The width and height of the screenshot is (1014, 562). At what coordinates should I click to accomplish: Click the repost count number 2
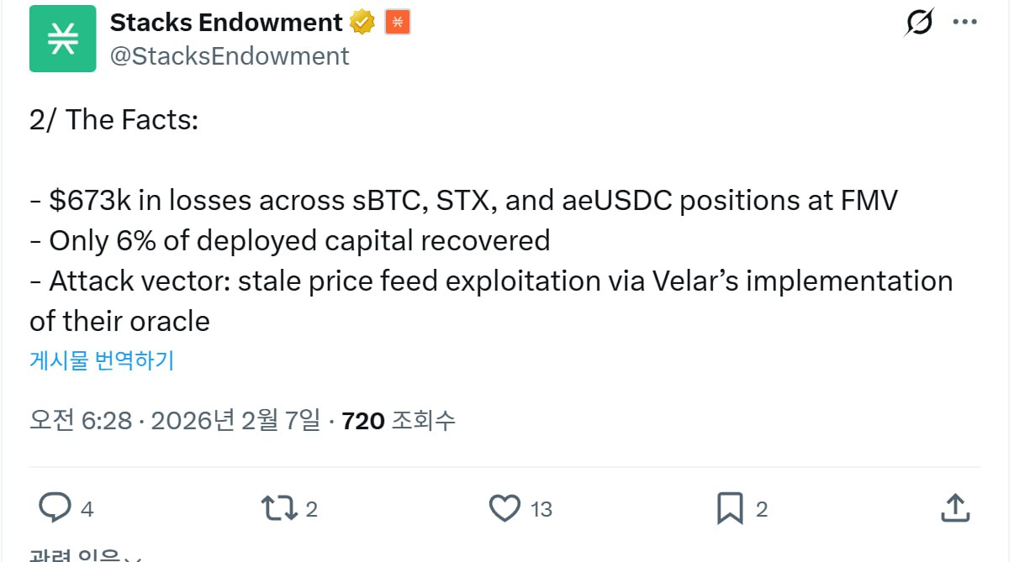(x=311, y=509)
